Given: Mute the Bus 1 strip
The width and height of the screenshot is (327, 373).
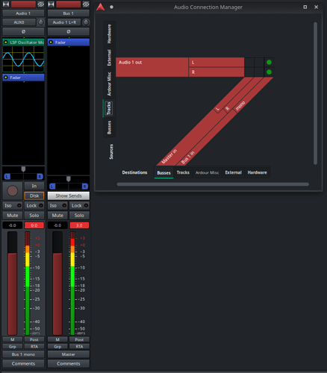Looking at the screenshot, I should coord(57,216).
